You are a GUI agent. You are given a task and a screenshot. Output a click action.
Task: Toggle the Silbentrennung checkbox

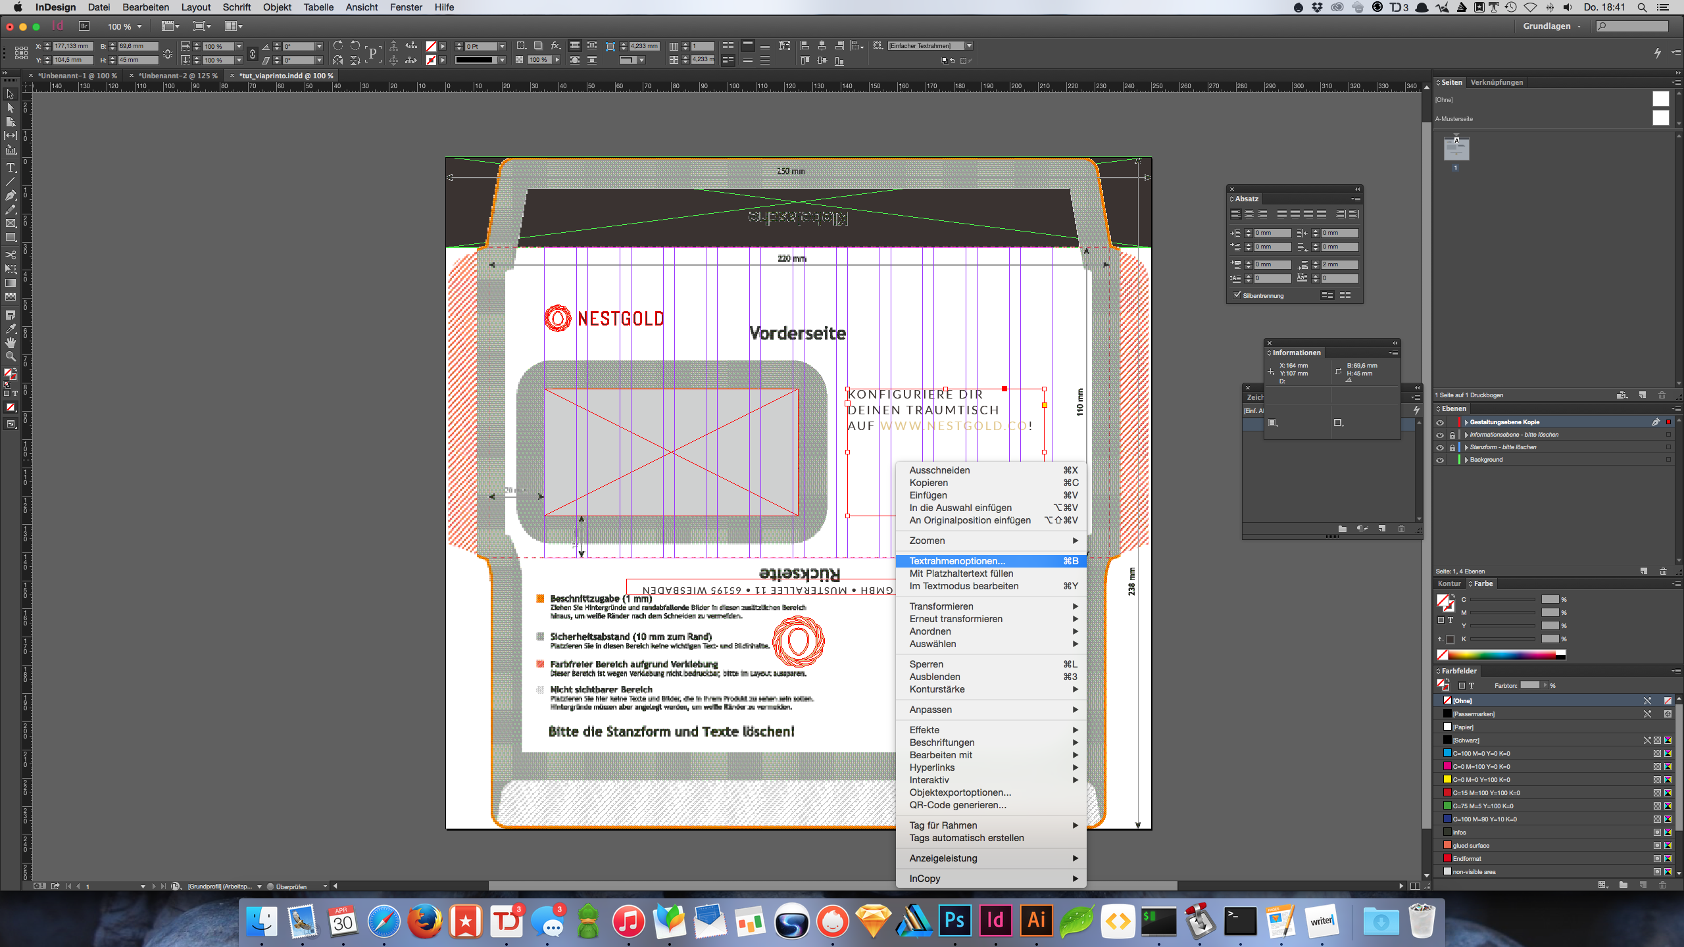pyautogui.click(x=1237, y=295)
